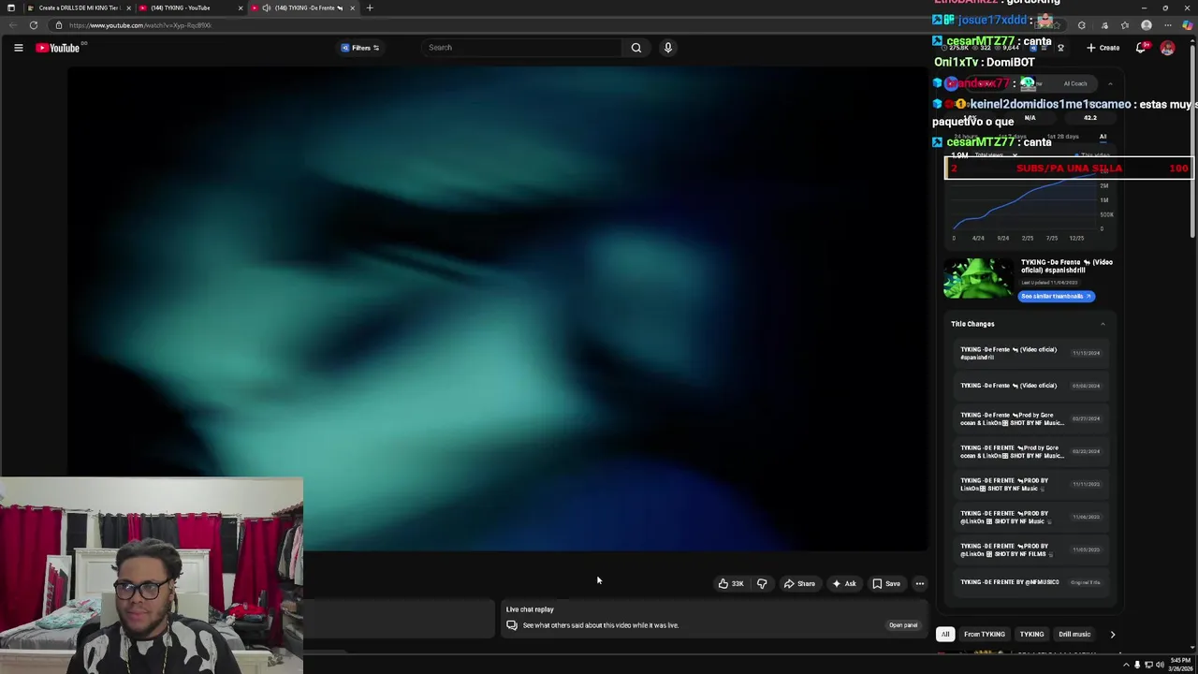Image resolution: width=1198 pixels, height=674 pixels.
Task: Click the system tray microphone icon
Action: click(1137, 665)
